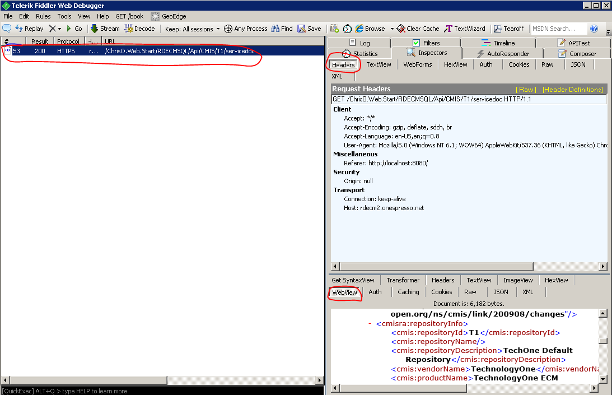
Task: Select the request Cookies inspector tab
Action: click(x=518, y=64)
